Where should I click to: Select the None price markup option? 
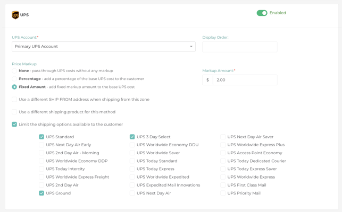point(14,71)
